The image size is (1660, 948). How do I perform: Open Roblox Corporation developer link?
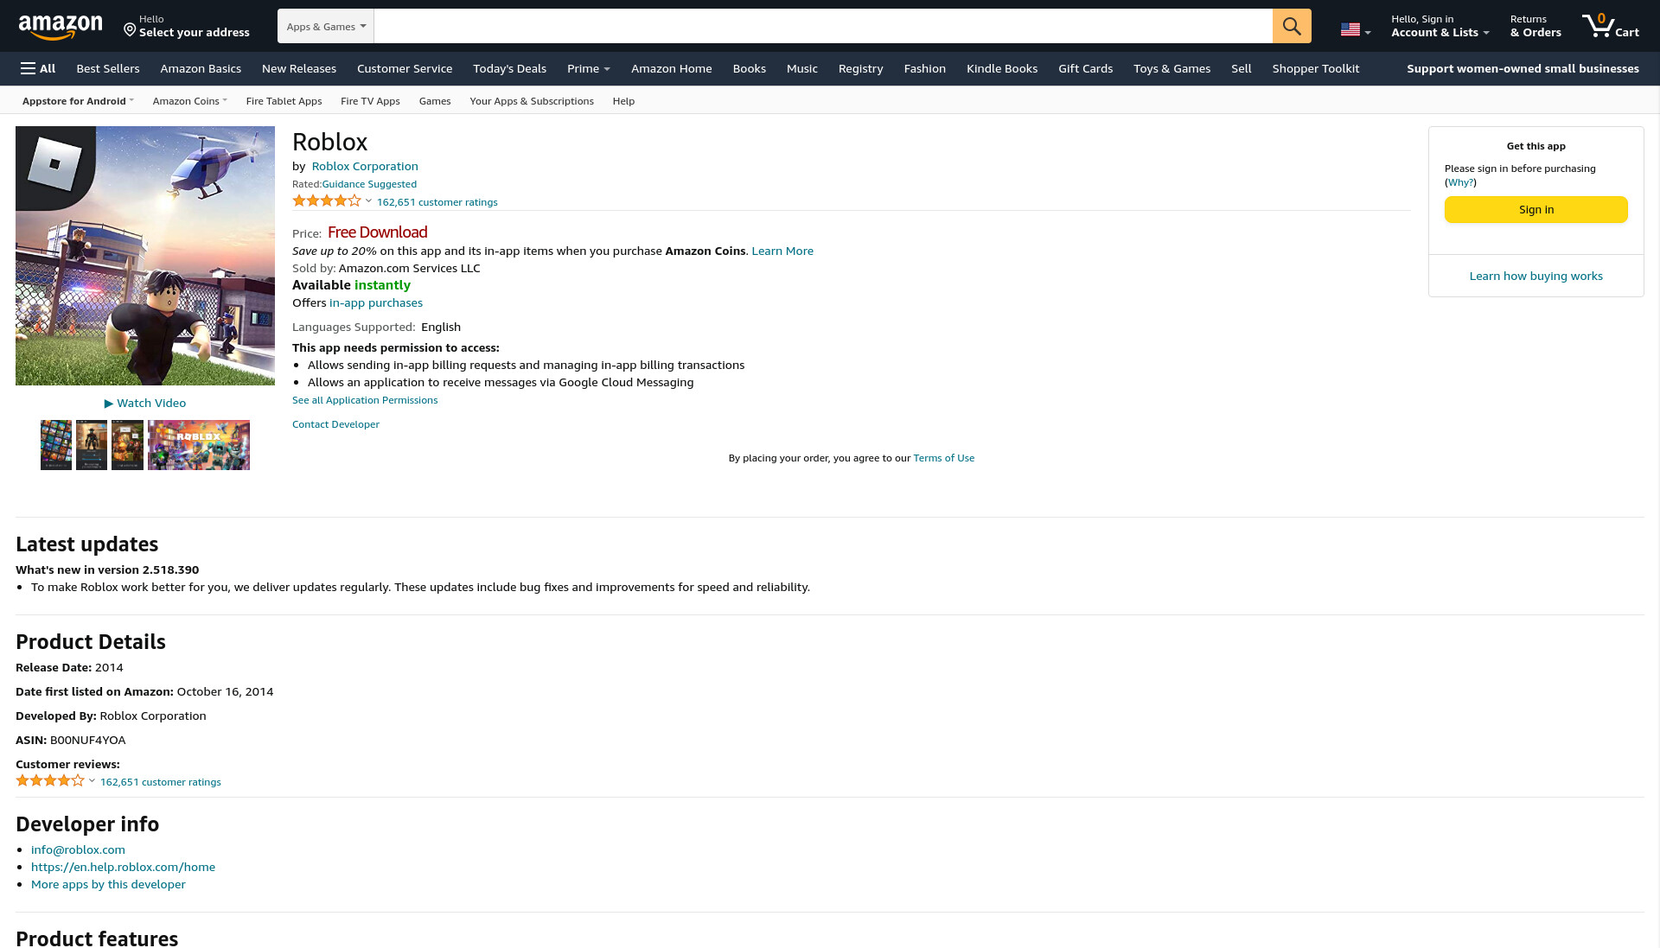coord(365,166)
